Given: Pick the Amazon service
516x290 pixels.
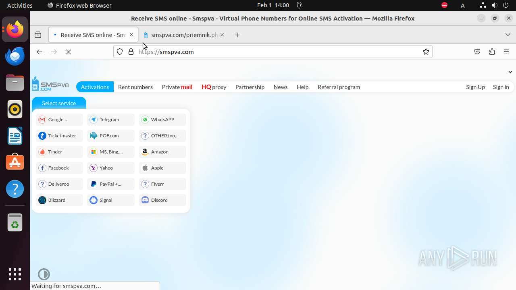Looking at the screenshot, I should [x=162, y=152].
